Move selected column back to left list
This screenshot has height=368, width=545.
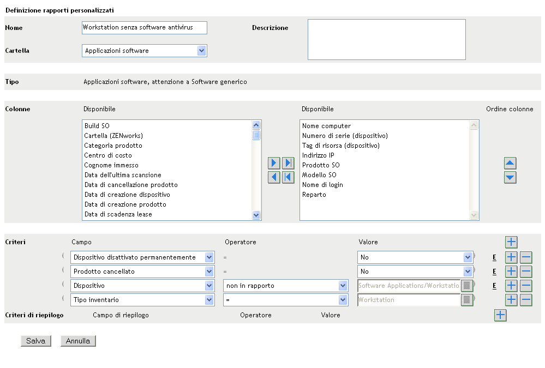[274, 177]
